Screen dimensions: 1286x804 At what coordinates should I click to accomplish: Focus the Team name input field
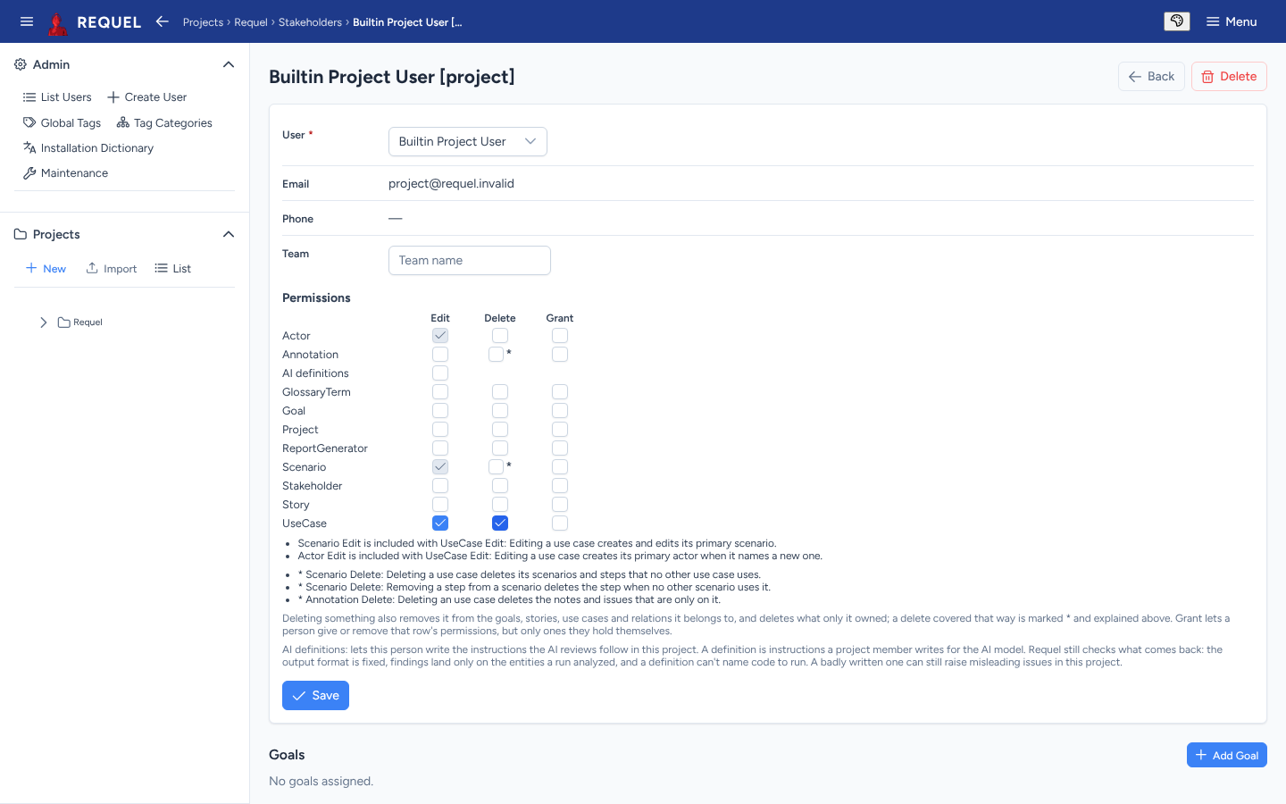pyautogui.click(x=470, y=261)
